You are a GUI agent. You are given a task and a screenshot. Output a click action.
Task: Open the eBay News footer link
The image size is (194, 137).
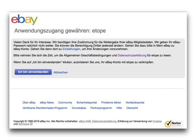click(x=47, y=103)
